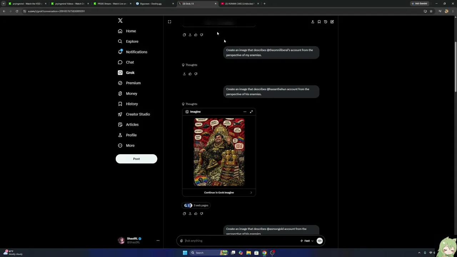Viewport: 457px width, 257px height.
Task: Bookmark this page with the star
Action: coord(431,11)
